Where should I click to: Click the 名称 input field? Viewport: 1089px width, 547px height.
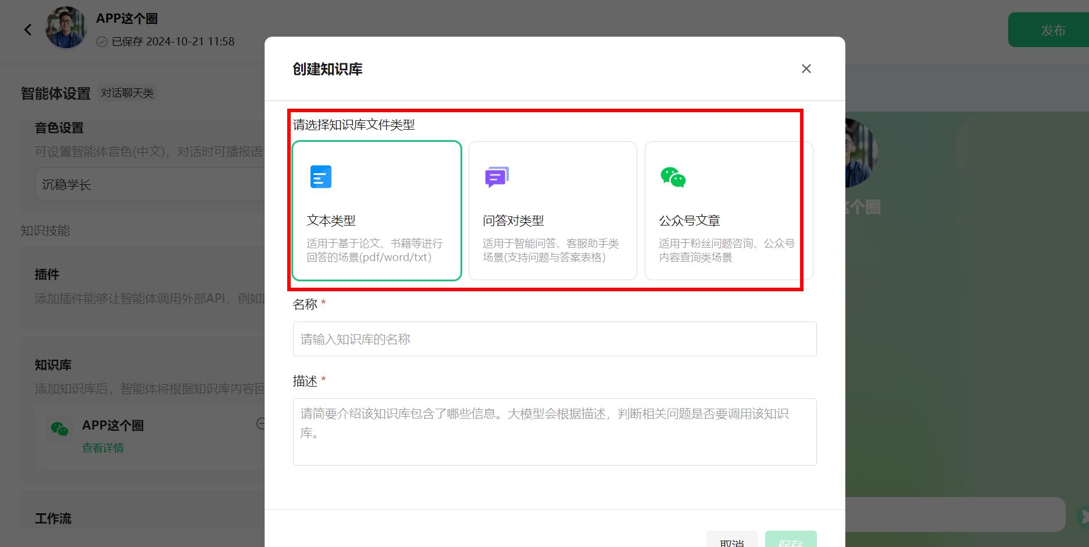554,339
